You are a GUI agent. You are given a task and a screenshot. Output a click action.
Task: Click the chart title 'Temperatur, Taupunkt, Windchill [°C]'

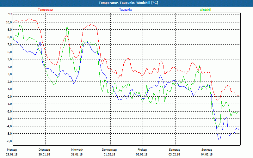point(128,3)
